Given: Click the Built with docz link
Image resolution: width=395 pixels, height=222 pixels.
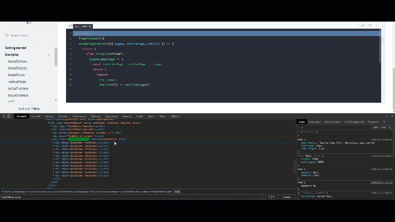Looking at the screenshot, I should (x=29, y=109).
